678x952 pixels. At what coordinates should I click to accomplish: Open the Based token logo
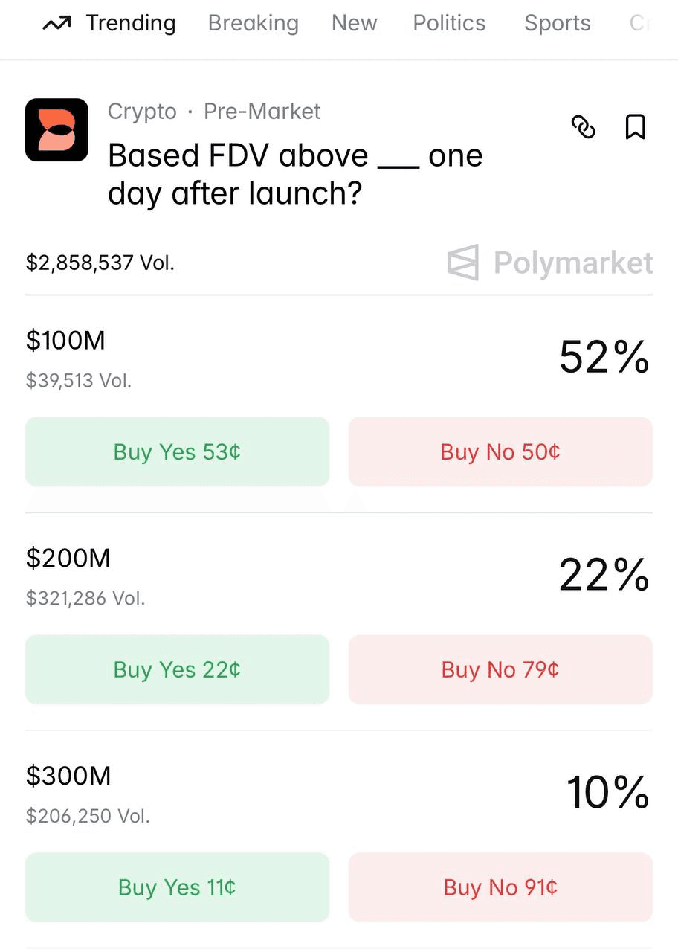tap(56, 130)
